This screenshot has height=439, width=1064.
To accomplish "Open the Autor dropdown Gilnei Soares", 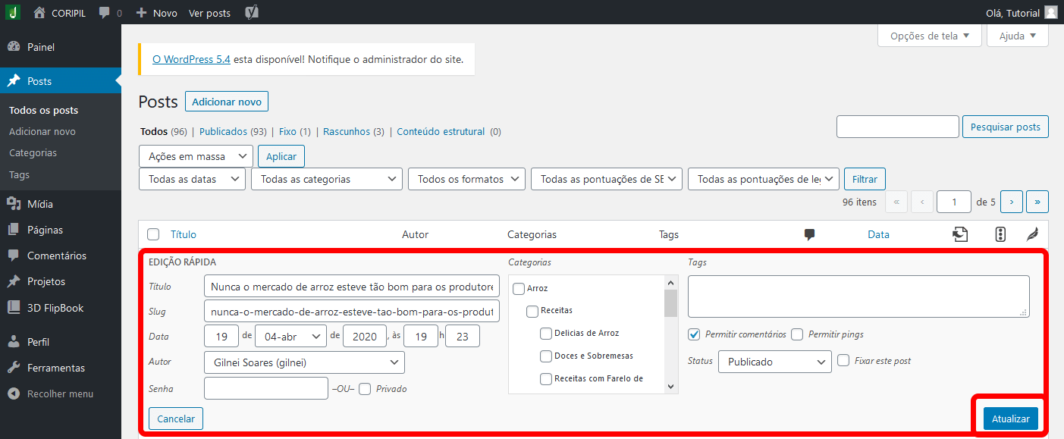I will 304,362.
